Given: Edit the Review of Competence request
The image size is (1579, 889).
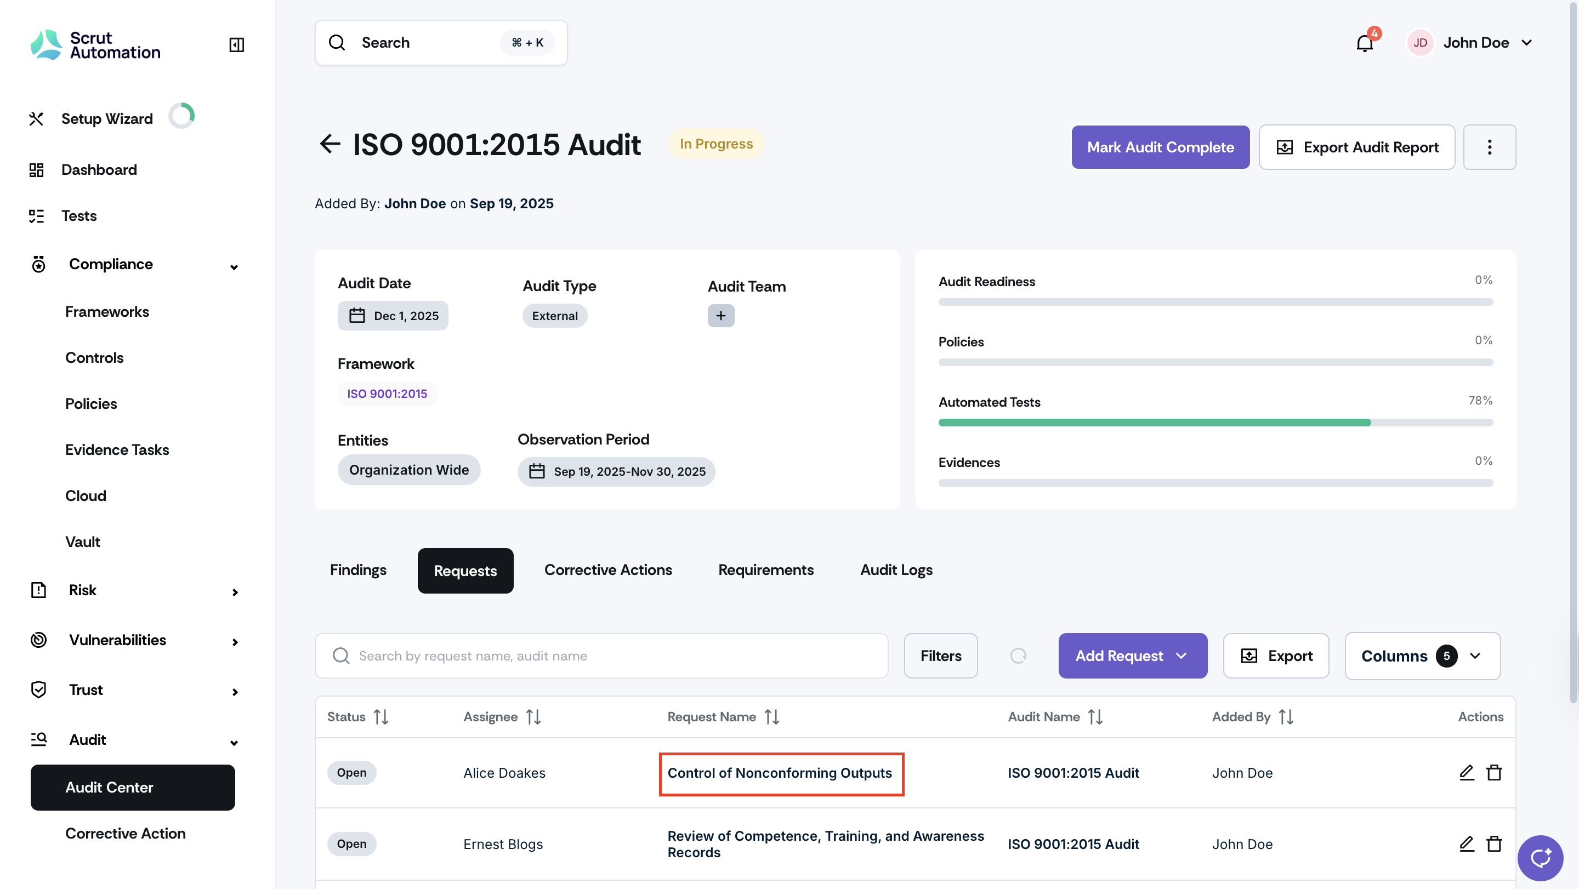Looking at the screenshot, I should [x=1466, y=844].
